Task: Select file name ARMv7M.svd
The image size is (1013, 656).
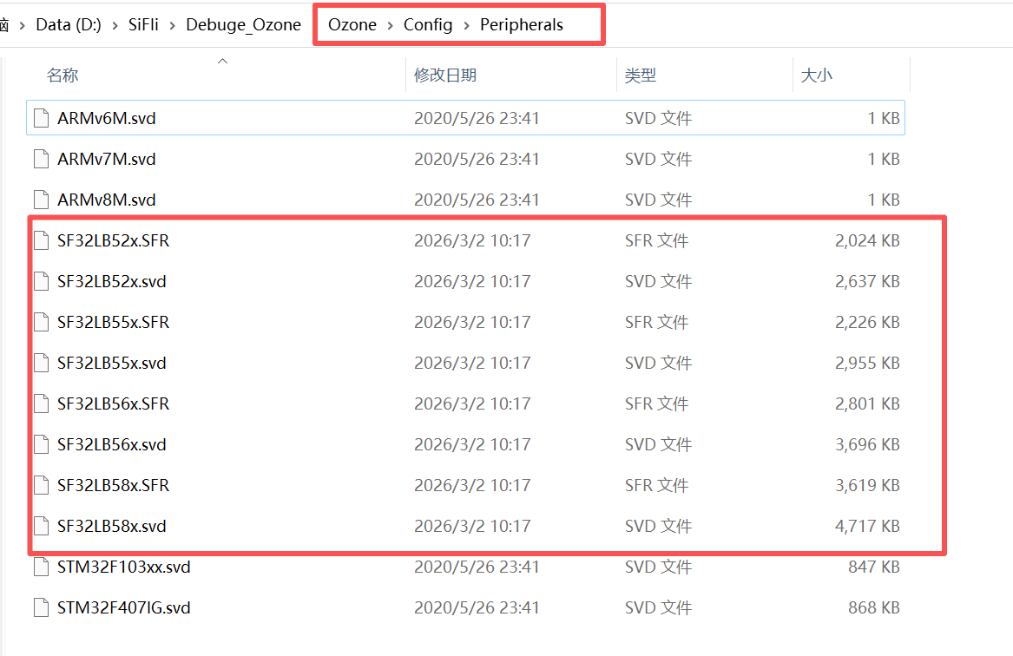Action: [107, 159]
